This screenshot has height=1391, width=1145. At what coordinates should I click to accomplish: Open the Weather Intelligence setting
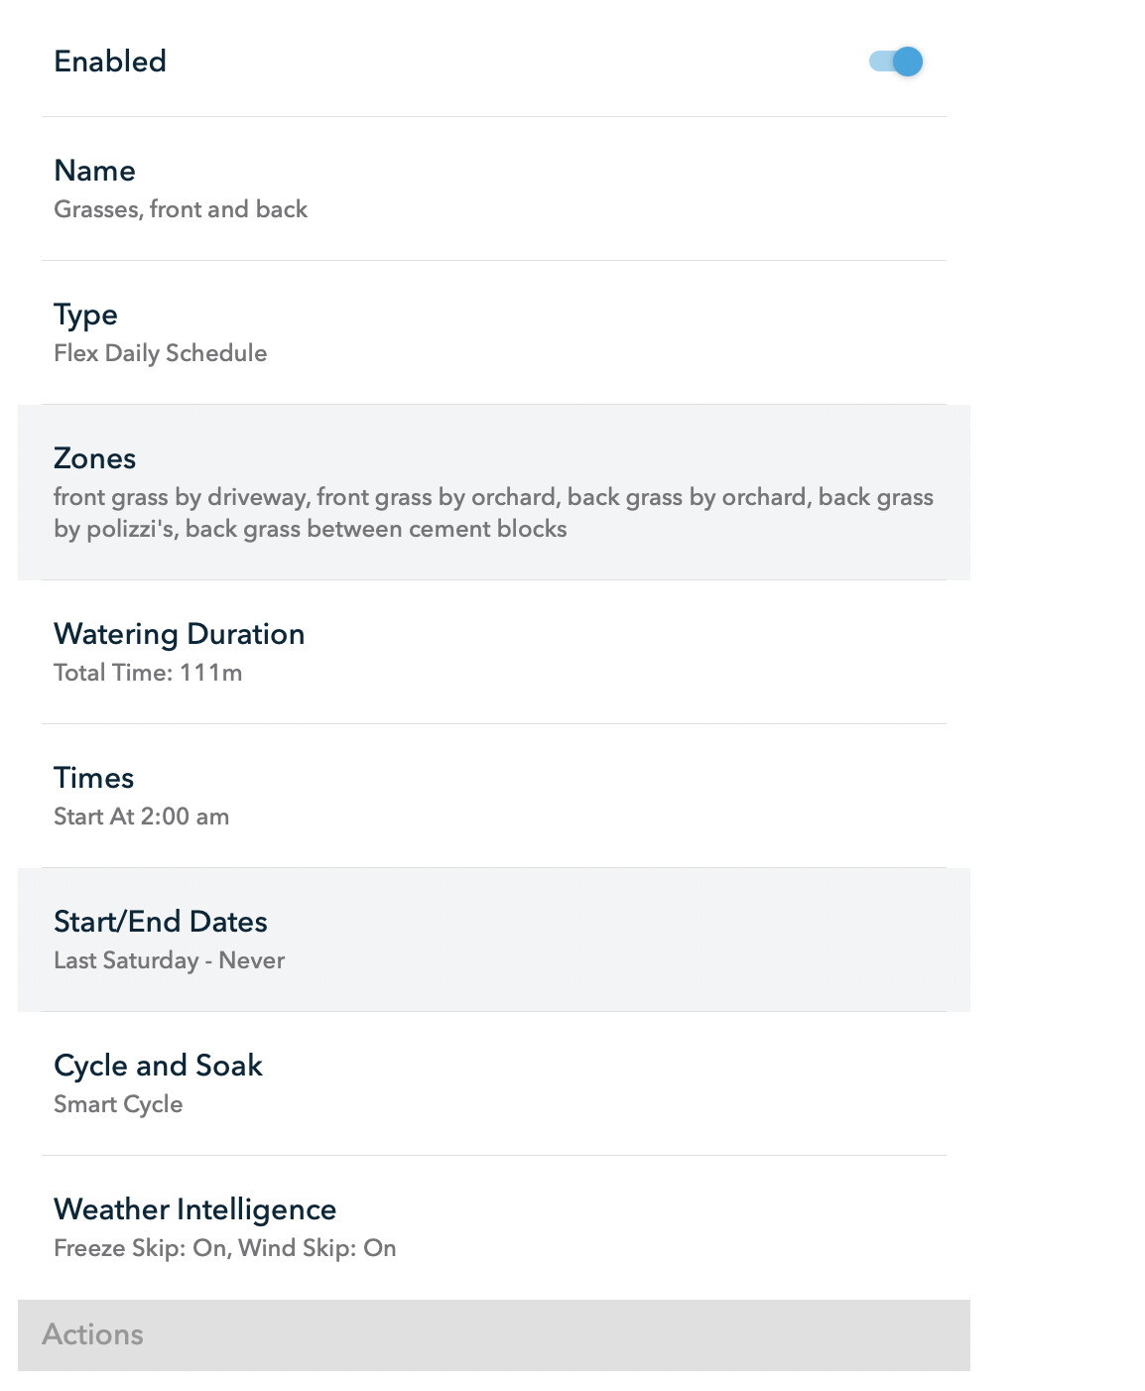(x=494, y=1227)
